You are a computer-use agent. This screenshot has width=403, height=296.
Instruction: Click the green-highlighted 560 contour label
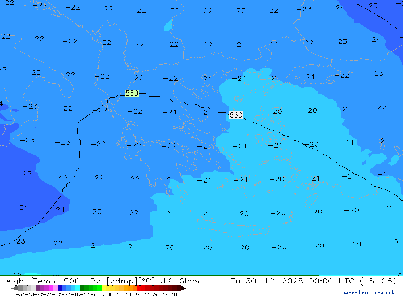[x=132, y=93]
